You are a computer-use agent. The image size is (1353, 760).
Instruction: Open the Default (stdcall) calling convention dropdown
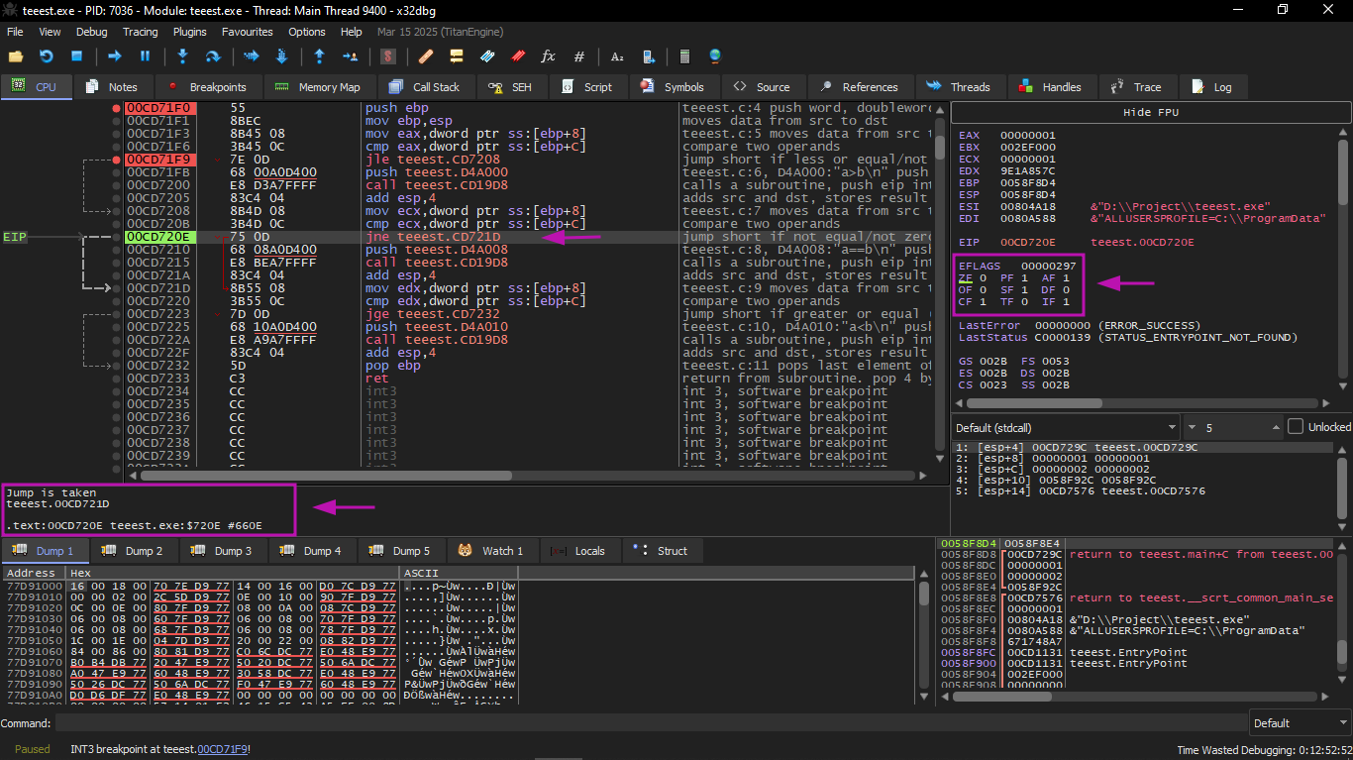[x=1065, y=427]
